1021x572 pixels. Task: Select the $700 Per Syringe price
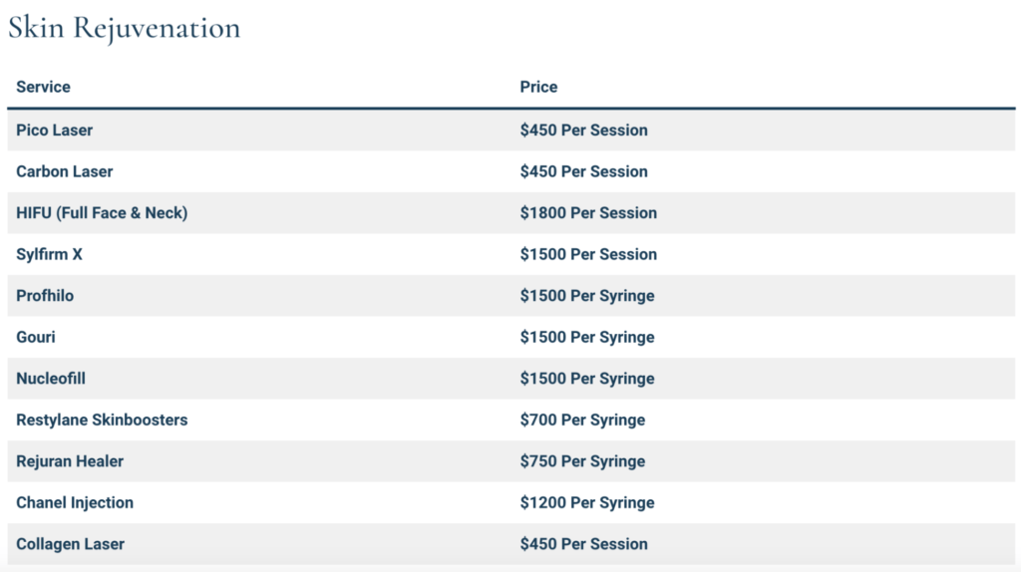(582, 420)
